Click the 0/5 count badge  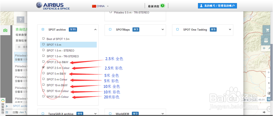213,29
